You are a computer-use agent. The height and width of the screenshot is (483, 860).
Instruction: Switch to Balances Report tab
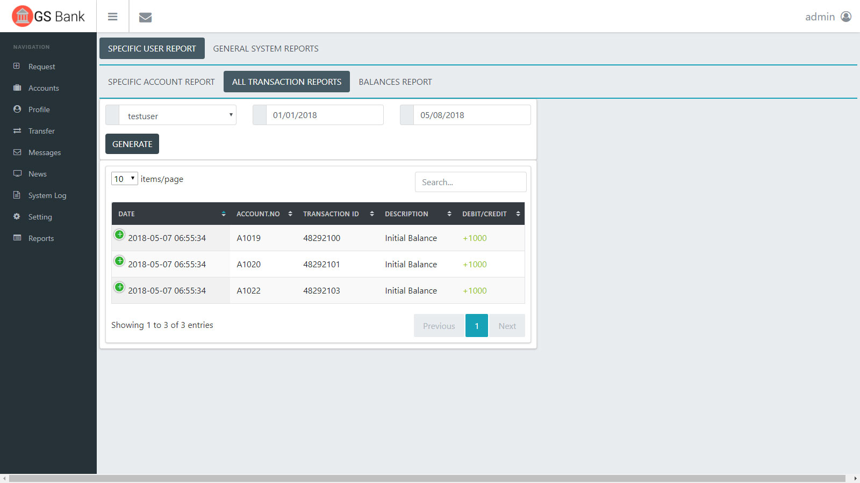[x=395, y=82]
